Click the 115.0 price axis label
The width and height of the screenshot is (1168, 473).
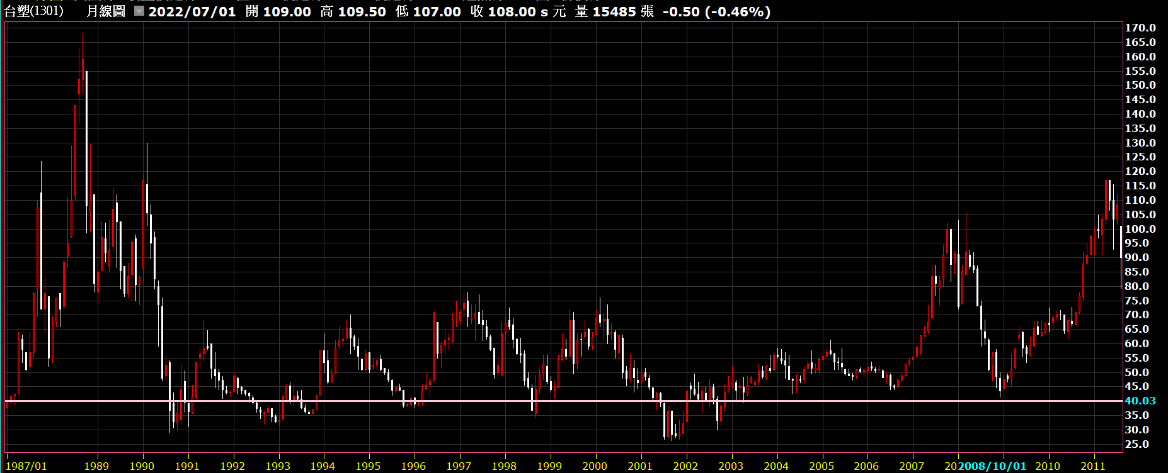coord(1140,186)
